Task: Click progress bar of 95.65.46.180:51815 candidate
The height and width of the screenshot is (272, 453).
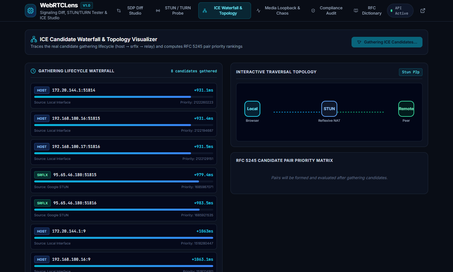Action: point(124,181)
